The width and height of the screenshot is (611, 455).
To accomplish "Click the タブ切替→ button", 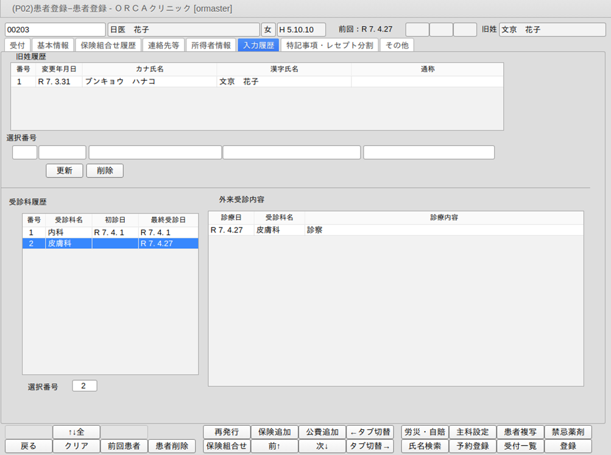I will pos(370,446).
